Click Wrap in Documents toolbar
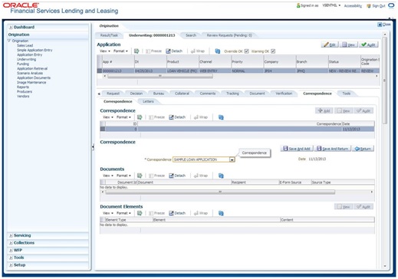Screen dimensions: 398x279 click(201, 176)
